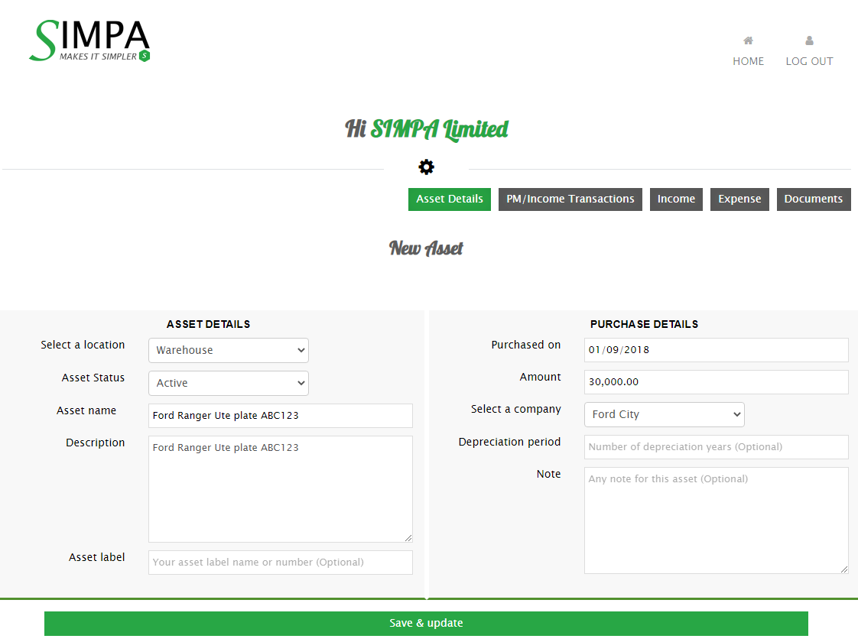Click the 'Hi SIMPA Limited' greeting
This screenshot has width=858, height=642.
426,130
